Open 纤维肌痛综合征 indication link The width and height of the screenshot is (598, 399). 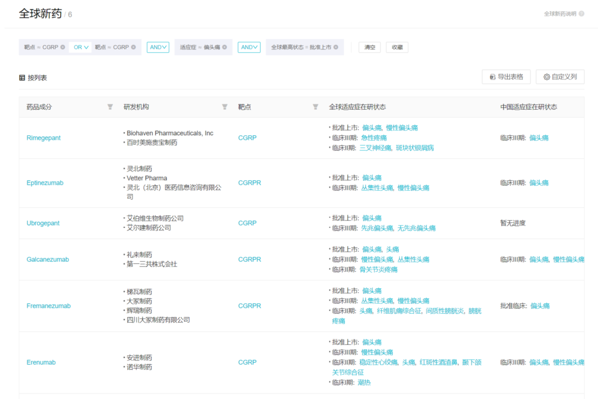pyautogui.click(x=399, y=311)
